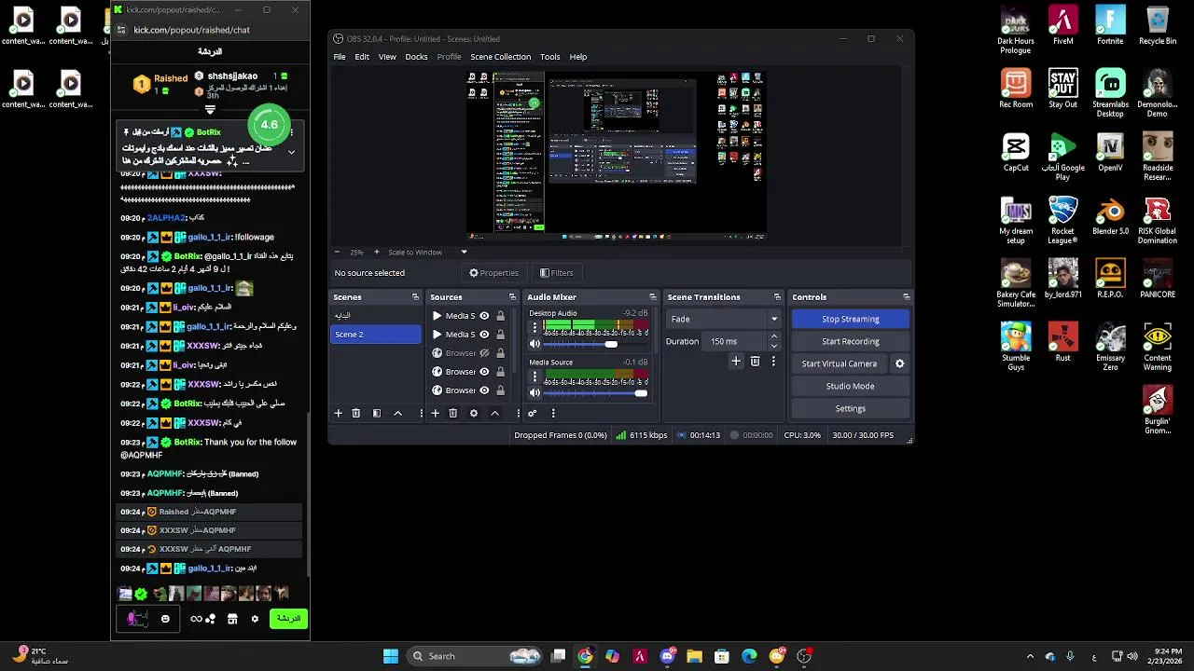Open Fortnite desktop shortcut
Image resolution: width=1194 pixels, height=671 pixels.
coord(1110,25)
